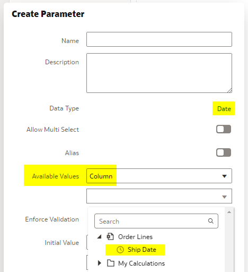Focus the Search box in column list
The image size is (248, 272).
156,221
